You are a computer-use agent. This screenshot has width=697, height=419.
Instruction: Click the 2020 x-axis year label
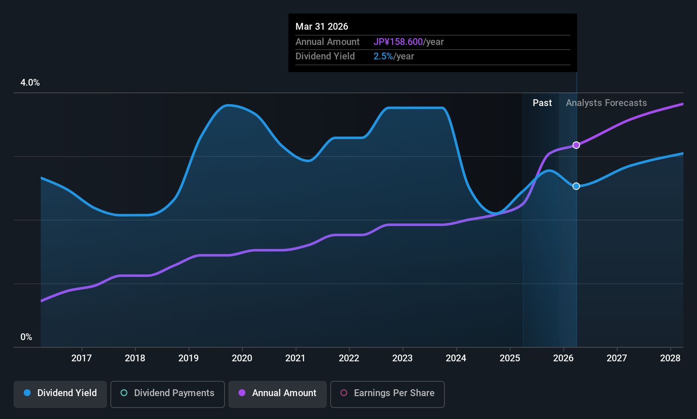click(x=242, y=358)
